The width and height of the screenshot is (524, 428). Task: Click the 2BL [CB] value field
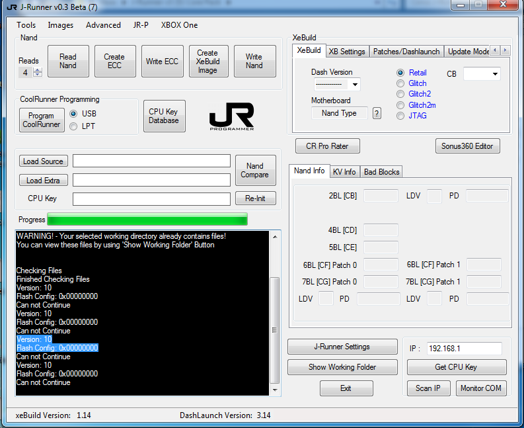[381, 196]
